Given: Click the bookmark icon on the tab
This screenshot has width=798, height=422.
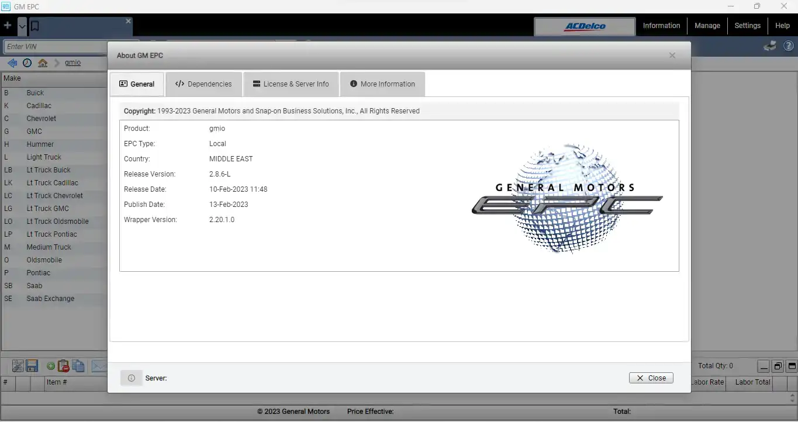Looking at the screenshot, I should [34, 26].
